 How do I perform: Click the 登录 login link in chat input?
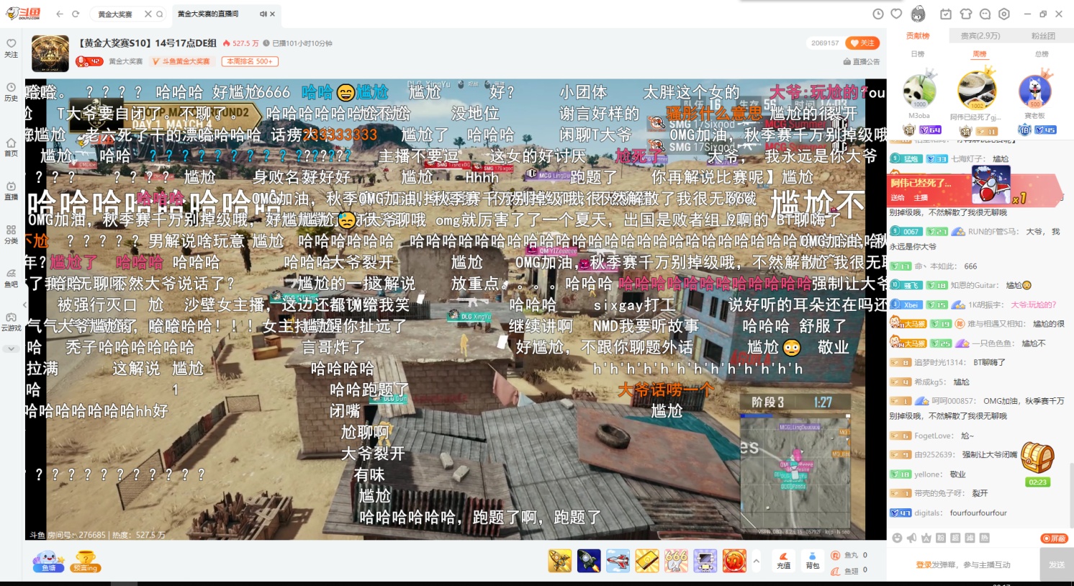[924, 565]
